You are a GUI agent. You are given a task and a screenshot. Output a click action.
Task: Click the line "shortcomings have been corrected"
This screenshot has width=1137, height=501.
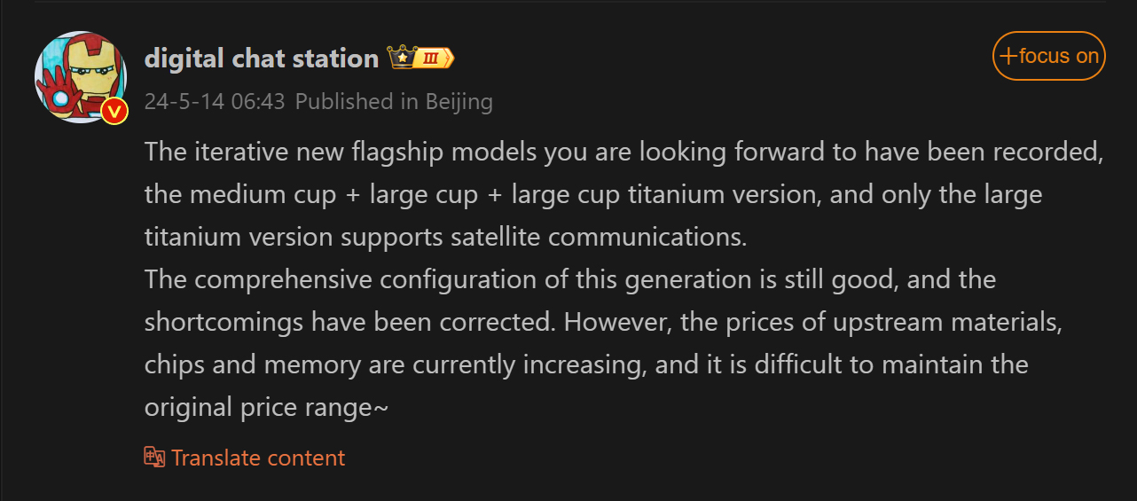click(603, 322)
